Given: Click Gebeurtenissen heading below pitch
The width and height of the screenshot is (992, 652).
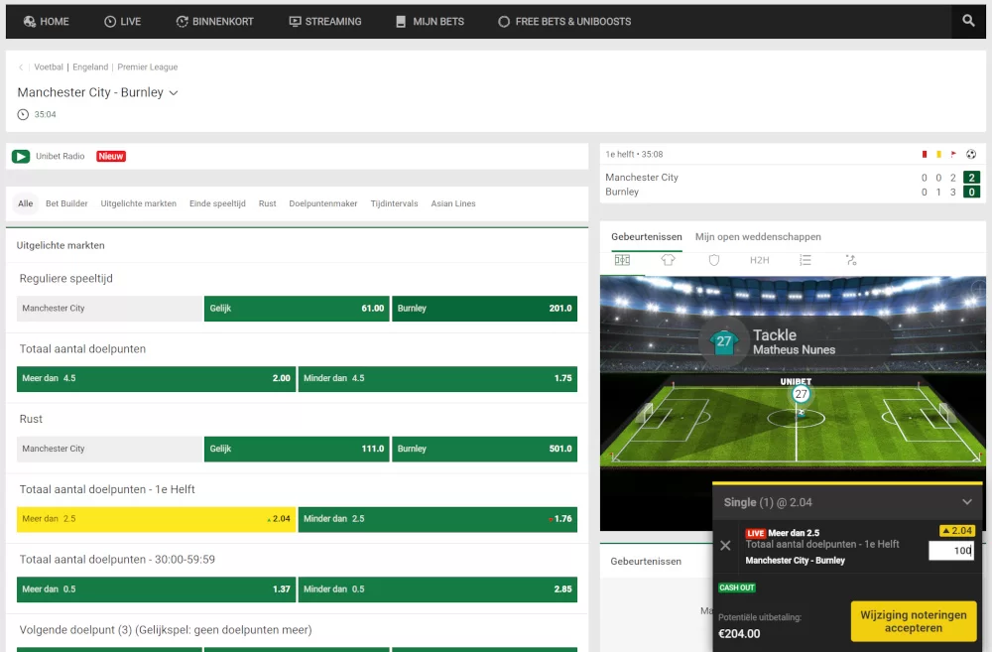Looking at the screenshot, I should click(646, 562).
